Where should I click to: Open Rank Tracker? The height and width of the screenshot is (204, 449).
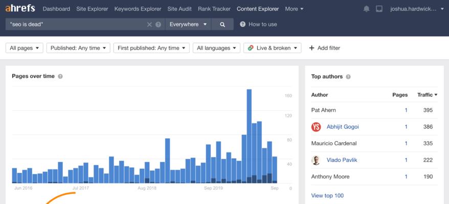pyautogui.click(x=214, y=9)
